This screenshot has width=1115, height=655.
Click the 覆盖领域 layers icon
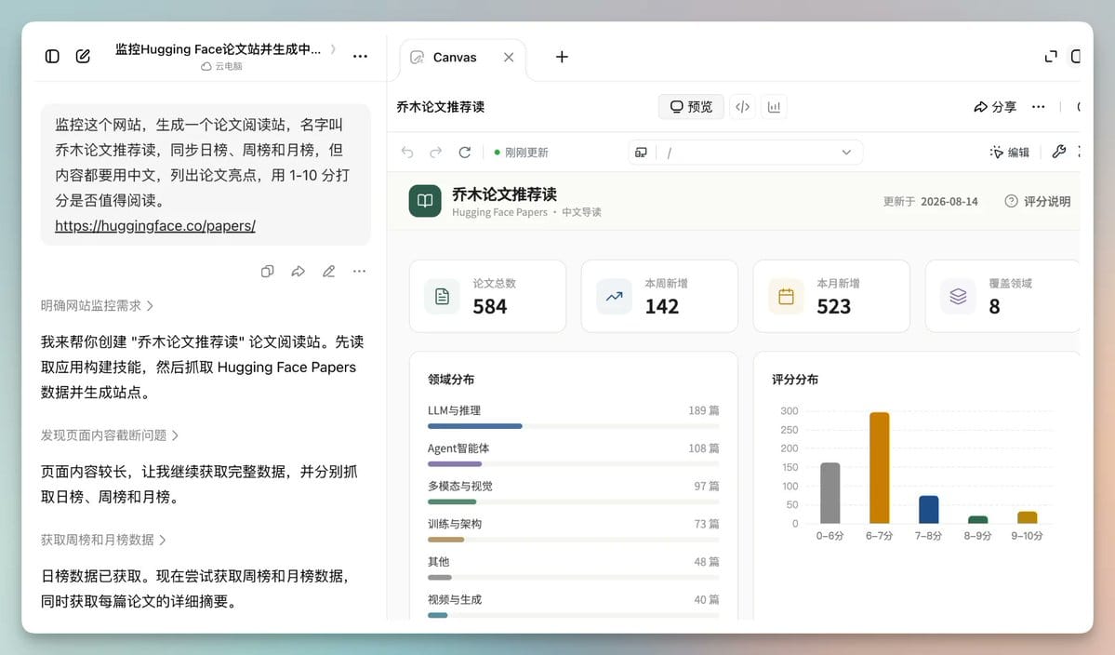coord(958,297)
